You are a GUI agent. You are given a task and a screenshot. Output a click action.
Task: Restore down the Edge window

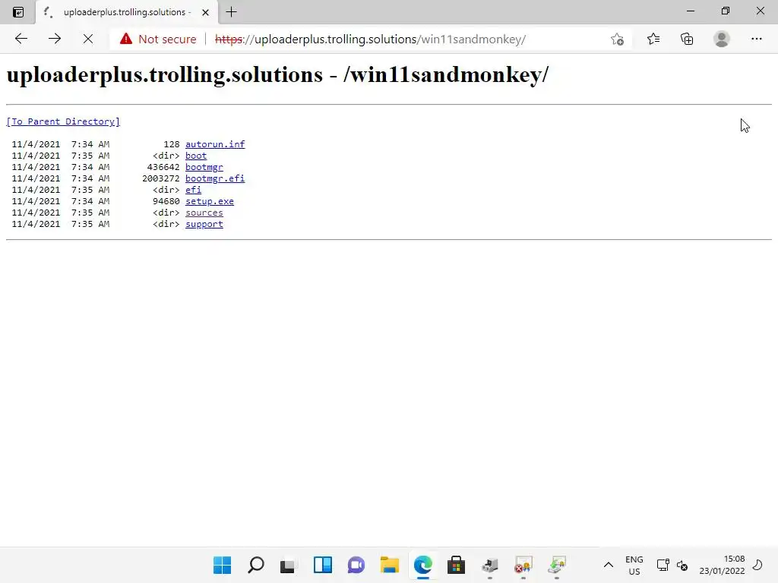[726, 11]
